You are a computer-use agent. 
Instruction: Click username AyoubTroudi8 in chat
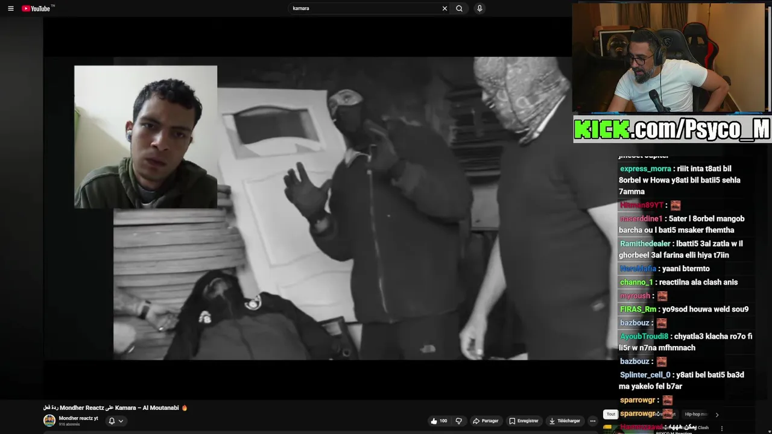pyautogui.click(x=644, y=336)
